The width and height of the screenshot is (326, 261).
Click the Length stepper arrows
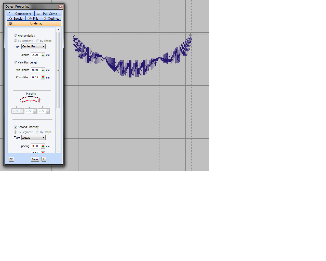pos(43,55)
